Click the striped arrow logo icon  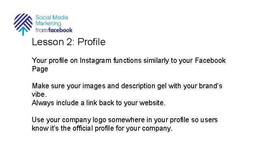coord(23,22)
